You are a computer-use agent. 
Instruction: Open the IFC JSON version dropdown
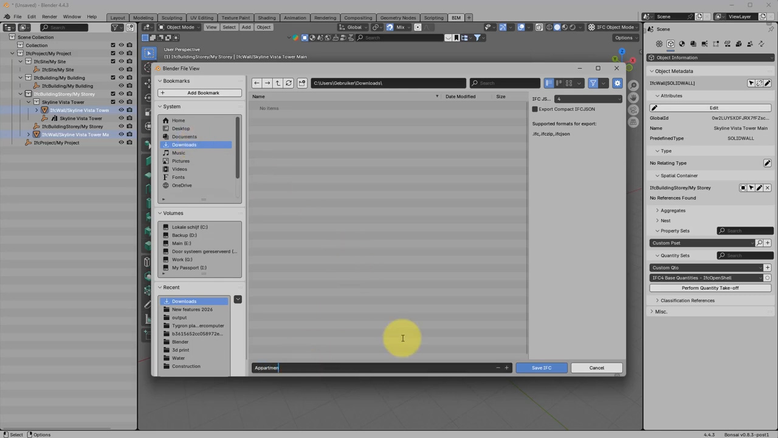(588, 99)
